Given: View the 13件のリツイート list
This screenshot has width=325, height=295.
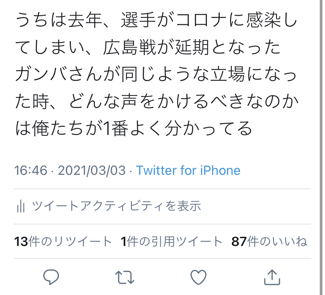Looking at the screenshot, I should (63, 242).
